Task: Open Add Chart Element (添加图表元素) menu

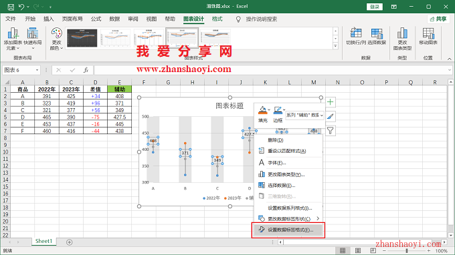Action: point(13,39)
